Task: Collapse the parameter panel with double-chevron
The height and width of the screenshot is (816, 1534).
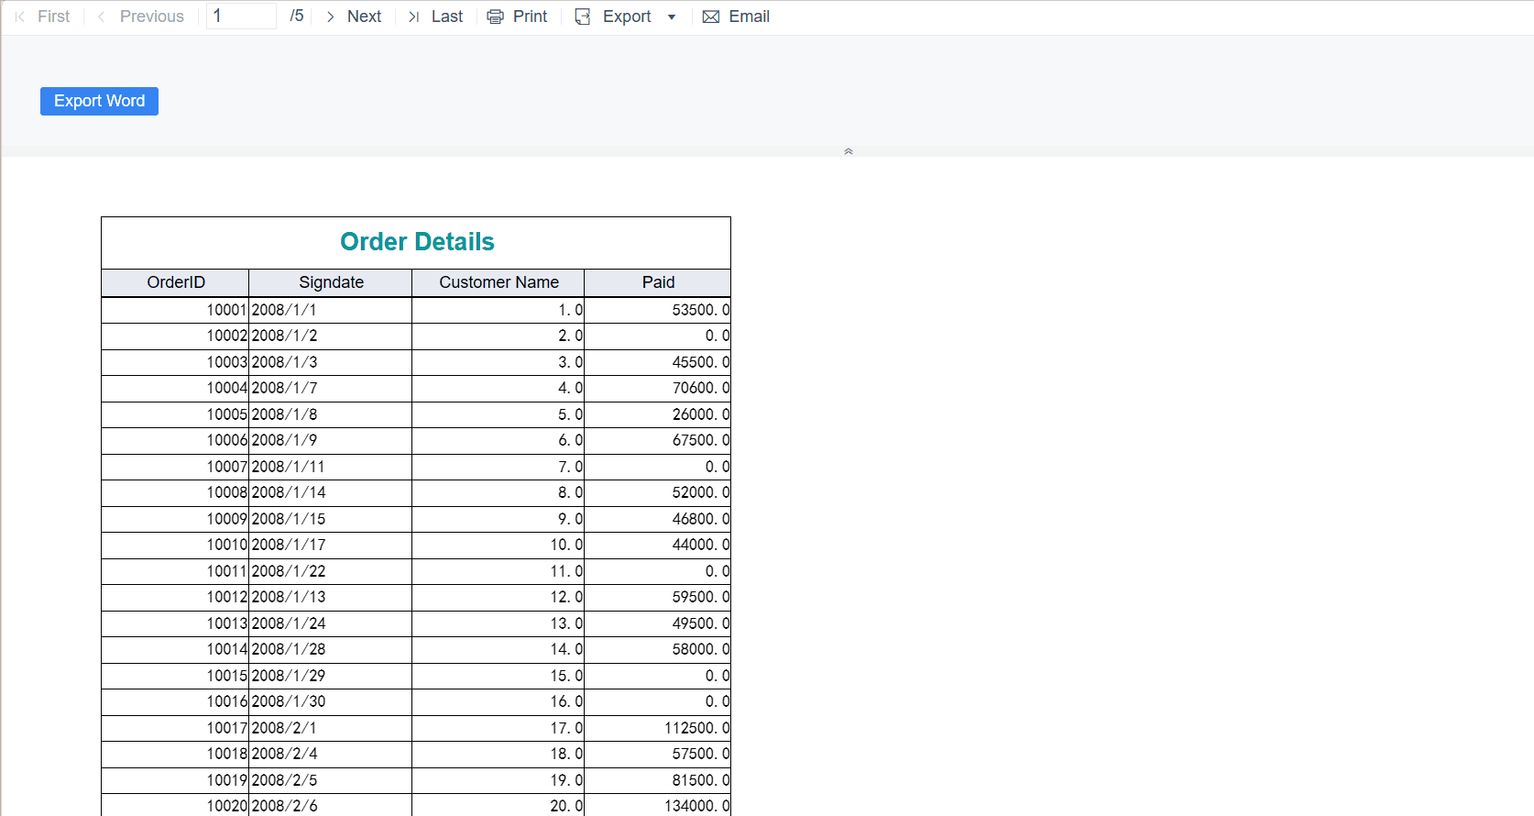Action: point(849,151)
